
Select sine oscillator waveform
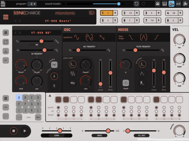pos(76,37)
